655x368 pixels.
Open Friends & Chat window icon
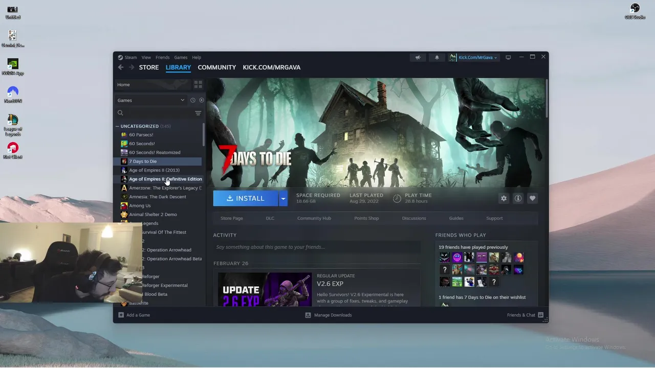541,315
